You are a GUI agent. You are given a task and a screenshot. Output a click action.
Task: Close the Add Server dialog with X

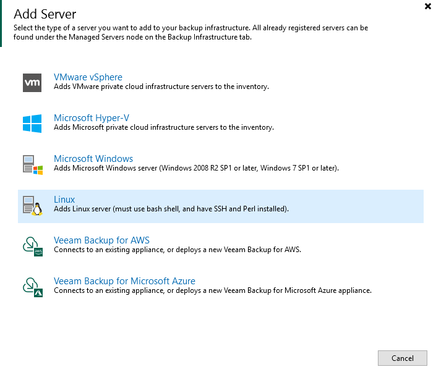click(428, 6)
